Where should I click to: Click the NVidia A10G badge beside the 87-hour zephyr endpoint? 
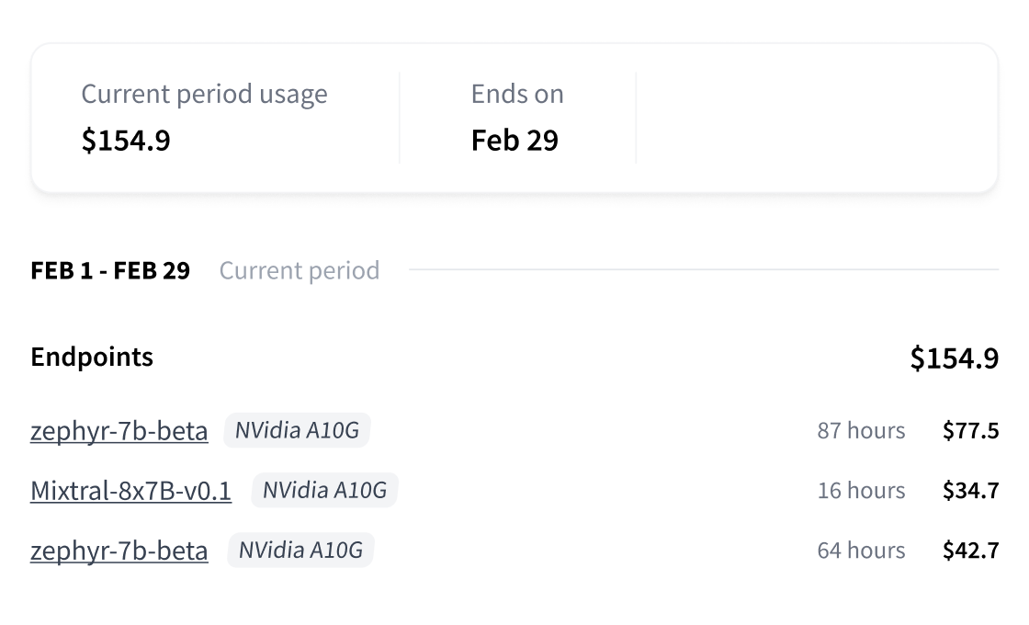297,430
